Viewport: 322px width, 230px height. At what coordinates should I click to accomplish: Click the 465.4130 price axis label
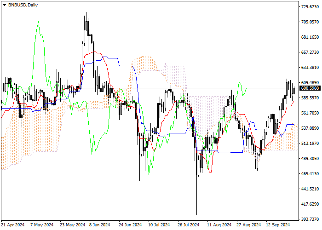point(310,174)
